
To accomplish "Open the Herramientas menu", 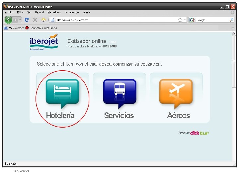I will click(72, 13).
